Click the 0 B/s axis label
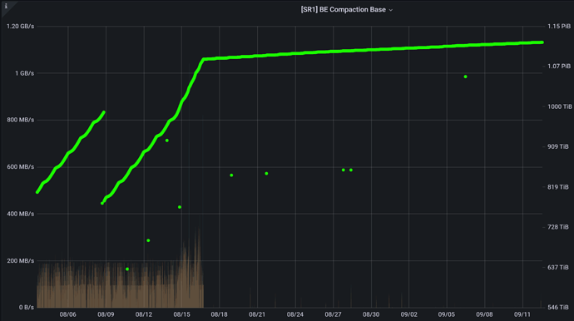Screen dimensions: 574x321 point(27,308)
